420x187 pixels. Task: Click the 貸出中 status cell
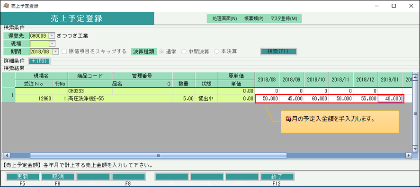206,99
